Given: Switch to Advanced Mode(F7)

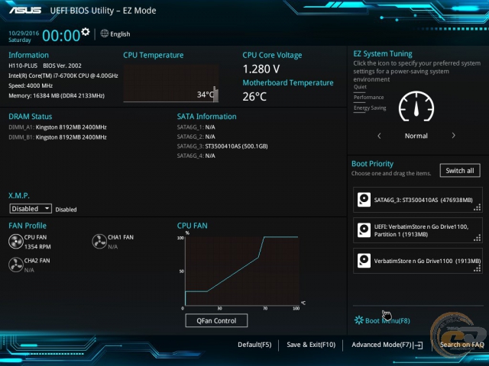Looking at the screenshot, I should pyautogui.click(x=382, y=345).
